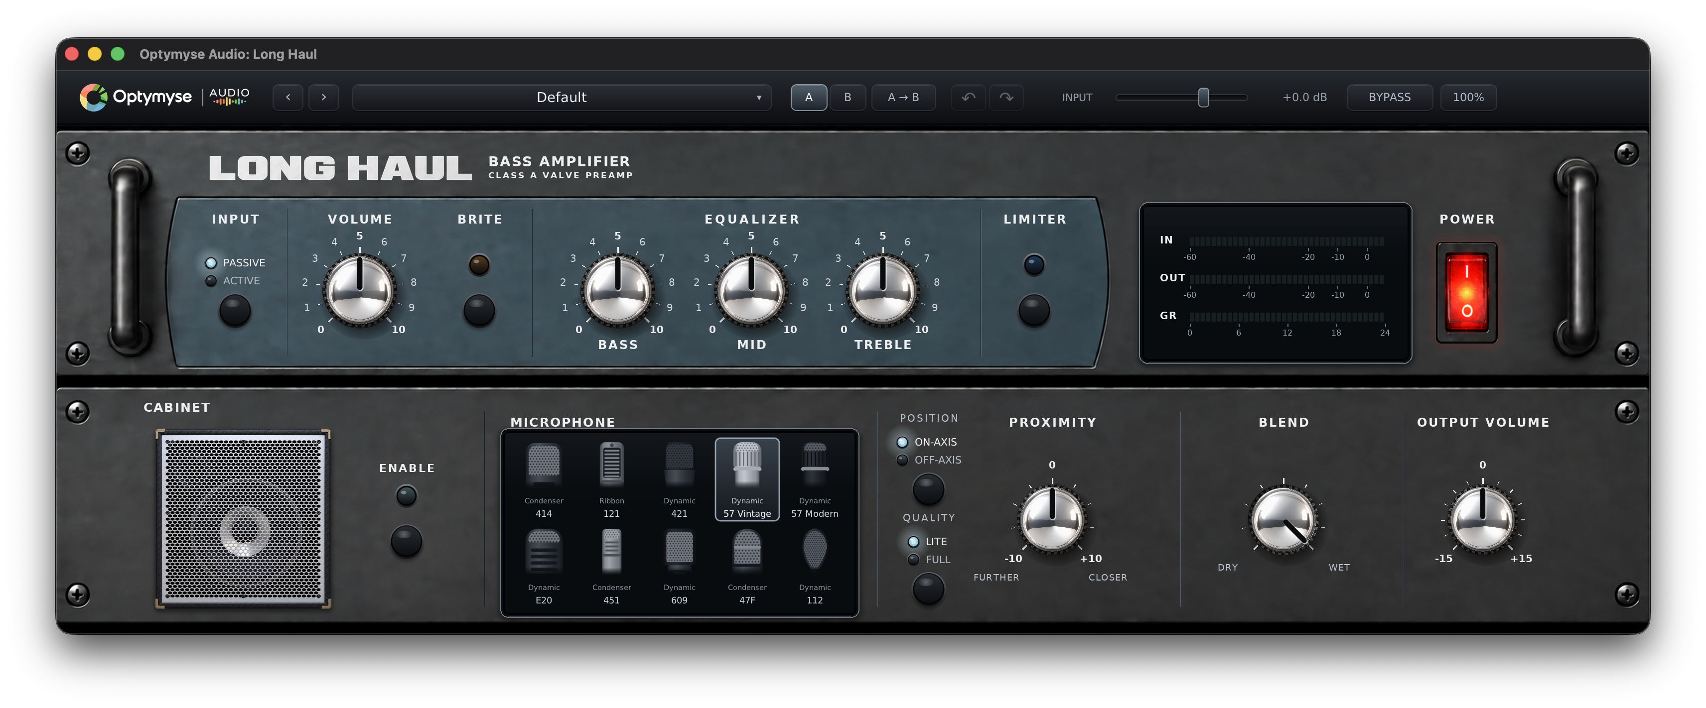Select the PASSIVE input option
This screenshot has width=1706, height=708.
click(x=235, y=263)
